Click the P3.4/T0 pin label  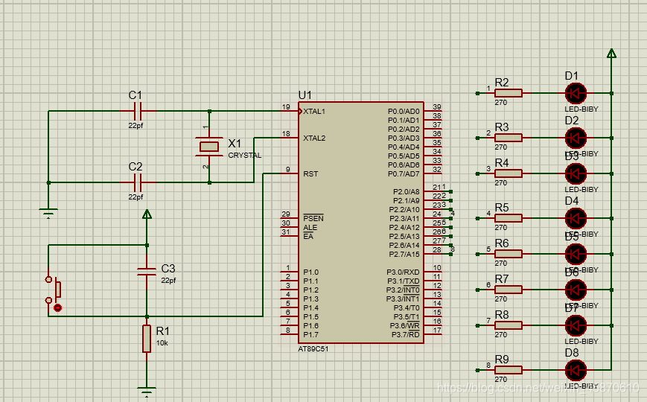coord(406,308)
